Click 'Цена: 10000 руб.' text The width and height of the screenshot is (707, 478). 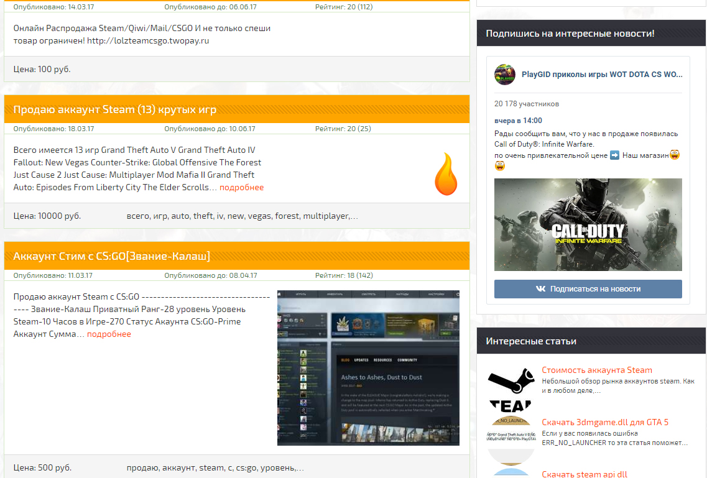(x=47, y=216)
